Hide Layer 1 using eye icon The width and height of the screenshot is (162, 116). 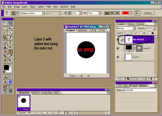118,57
